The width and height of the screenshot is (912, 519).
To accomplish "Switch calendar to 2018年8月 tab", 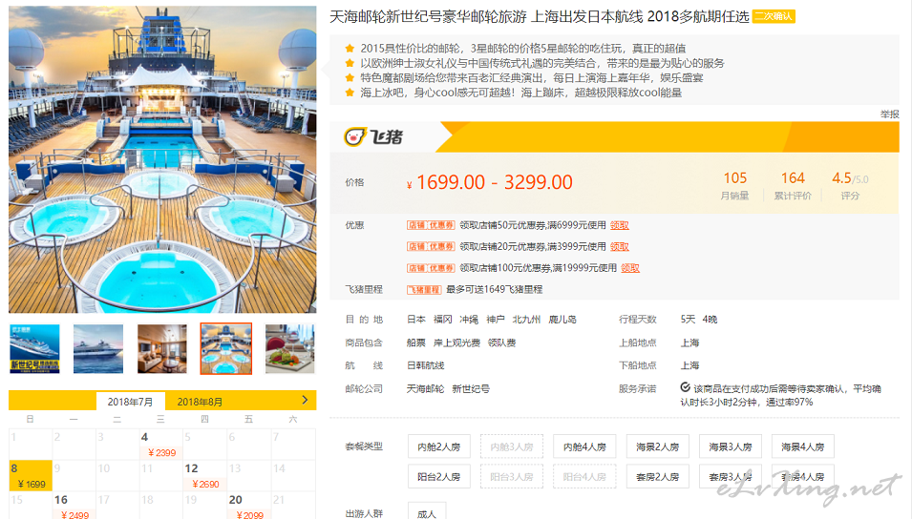I will click(x=200, y=402).
